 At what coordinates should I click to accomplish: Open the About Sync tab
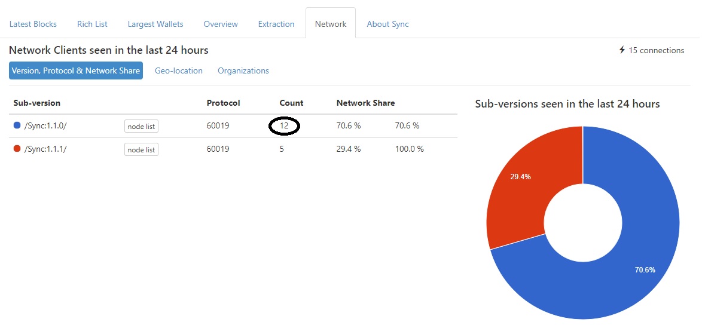click(x=387, y=24)
